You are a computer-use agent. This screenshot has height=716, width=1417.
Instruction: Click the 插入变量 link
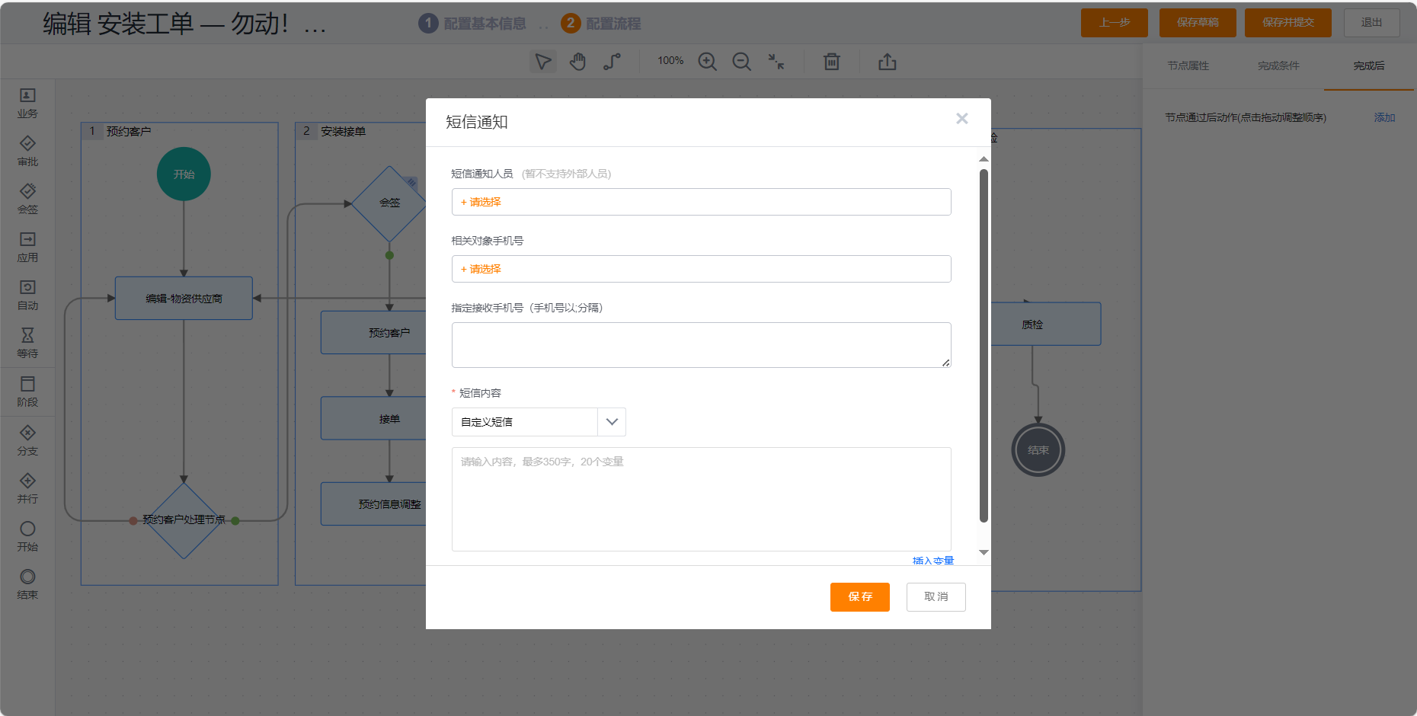(933, 561)
